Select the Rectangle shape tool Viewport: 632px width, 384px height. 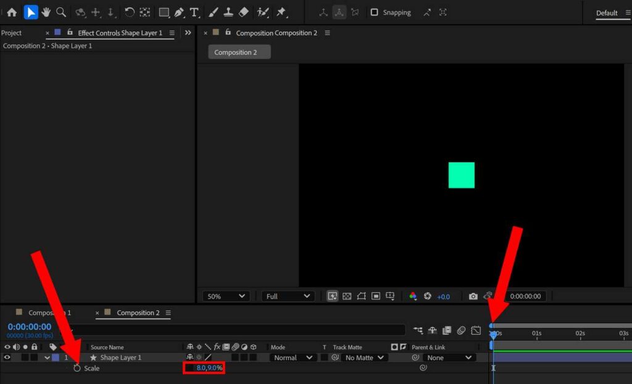click(164, 12)
